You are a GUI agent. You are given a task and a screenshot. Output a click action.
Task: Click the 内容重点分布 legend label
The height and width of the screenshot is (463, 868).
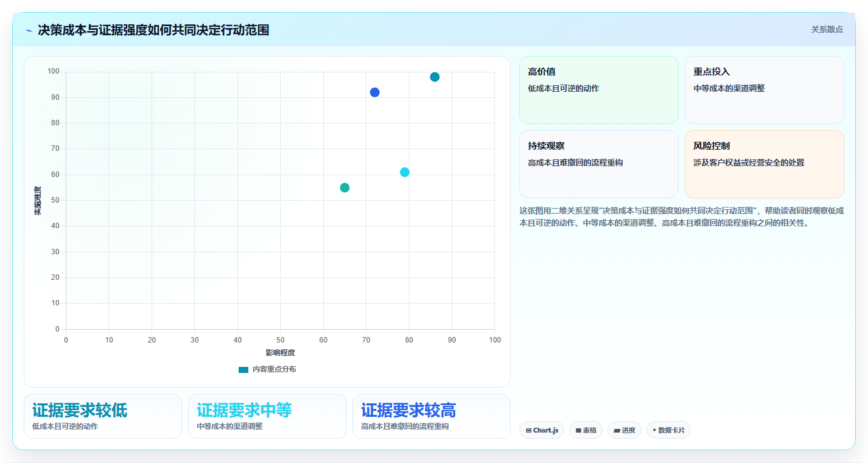click(275, 369)
